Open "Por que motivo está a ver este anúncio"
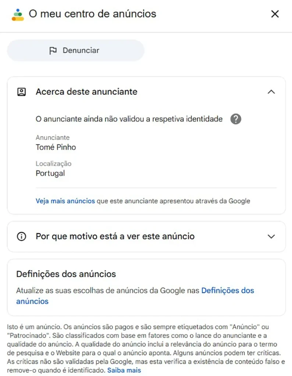 115,236
